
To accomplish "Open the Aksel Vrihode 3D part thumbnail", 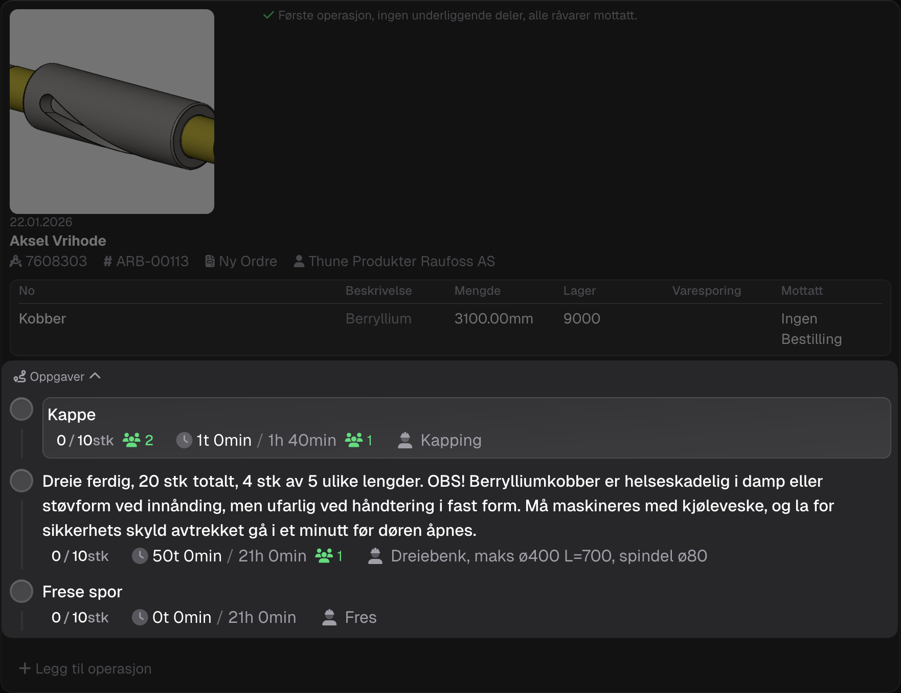I will [112, 112].
